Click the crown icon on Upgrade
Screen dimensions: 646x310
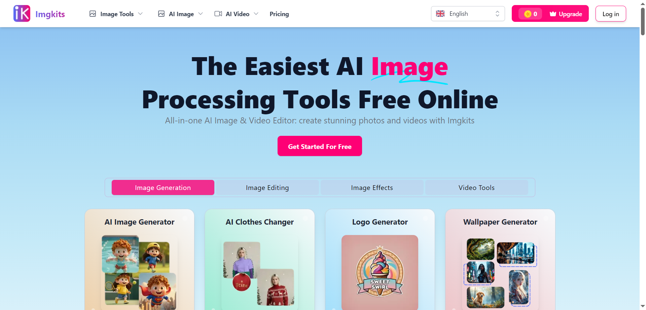click(x=553, y=14)
